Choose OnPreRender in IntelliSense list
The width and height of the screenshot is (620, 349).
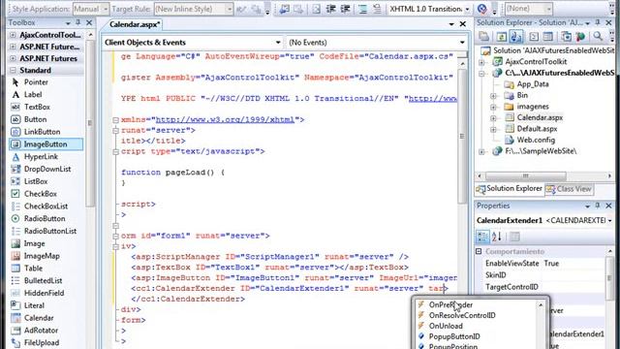450,304
